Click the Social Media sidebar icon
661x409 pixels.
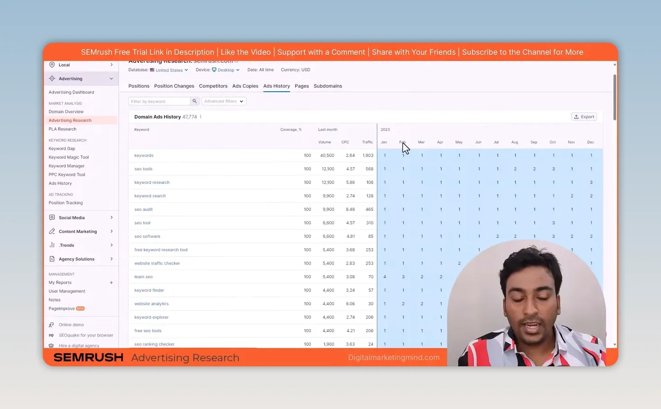(x=52, y=218)
